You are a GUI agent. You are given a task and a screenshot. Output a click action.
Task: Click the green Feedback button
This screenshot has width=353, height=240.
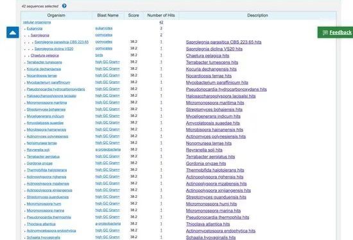click(336, 33)
